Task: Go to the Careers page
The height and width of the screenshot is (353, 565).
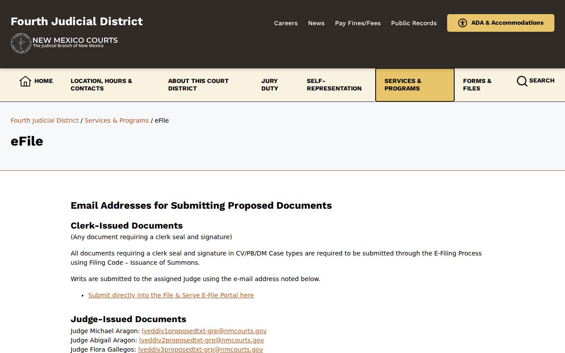Action: coord(286,23)
